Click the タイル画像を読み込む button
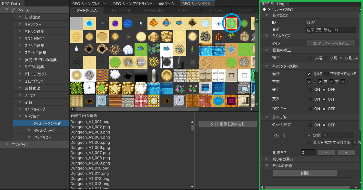The height and width of the screenshot is (190, 363). 227,124
